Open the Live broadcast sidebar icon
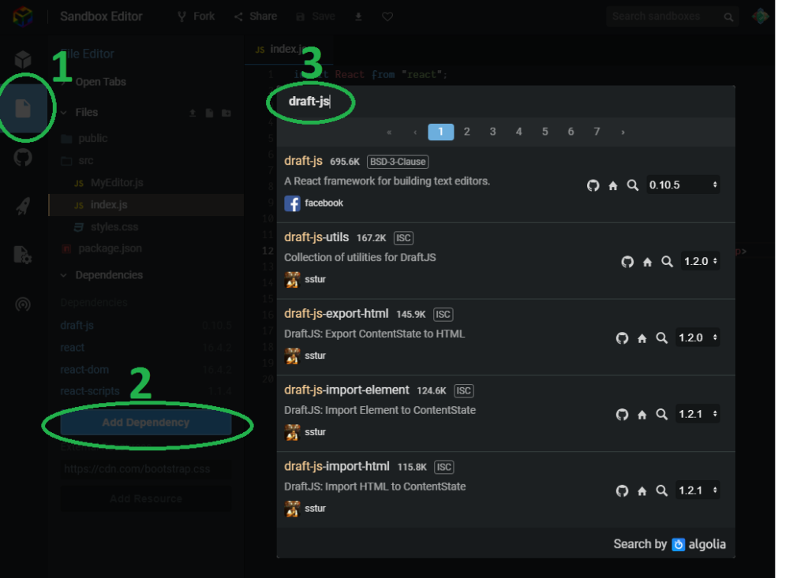The width and height of the screenshot is (808, 578). (23, 304)
